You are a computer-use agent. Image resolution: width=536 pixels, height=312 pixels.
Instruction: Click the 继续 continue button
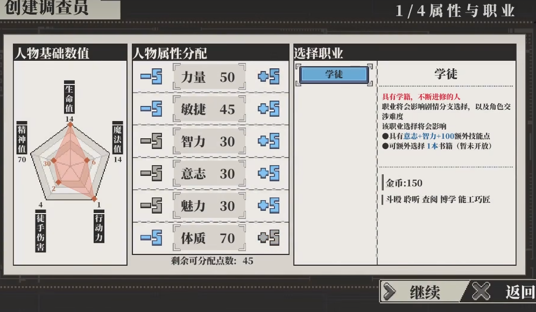point(424,292)
